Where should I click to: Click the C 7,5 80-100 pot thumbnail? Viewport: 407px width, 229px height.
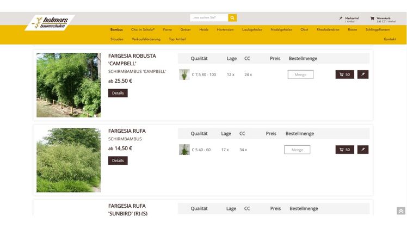[184, 75]
